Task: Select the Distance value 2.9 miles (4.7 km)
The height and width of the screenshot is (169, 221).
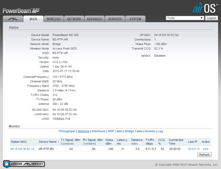Action: pos(64,90)
